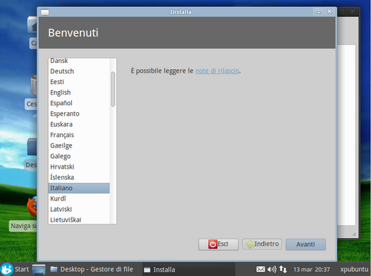Click the show desktop icon in taskbar
Viewport: 371px width, 276px height.
coord(39,270)
